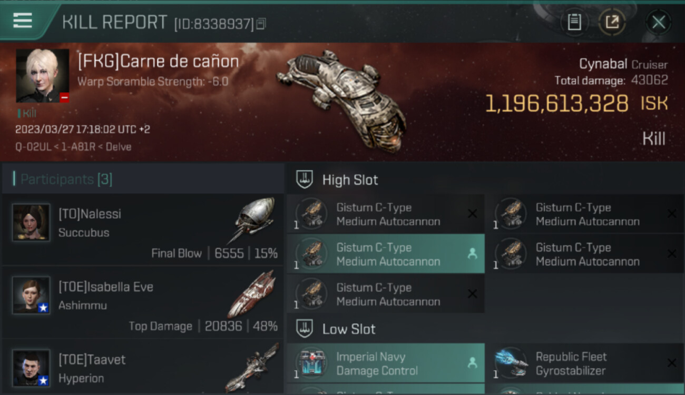Click the High Slot section shield icon
This screenshot has width=685, height=395.
point(305,180)
